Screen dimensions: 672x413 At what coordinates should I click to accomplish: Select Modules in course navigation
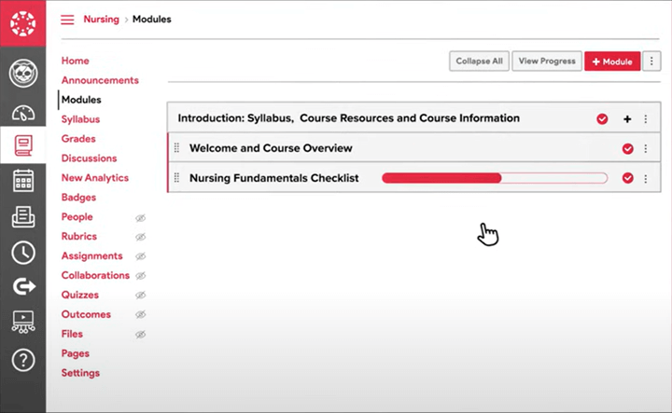click(x=81, y=100)
